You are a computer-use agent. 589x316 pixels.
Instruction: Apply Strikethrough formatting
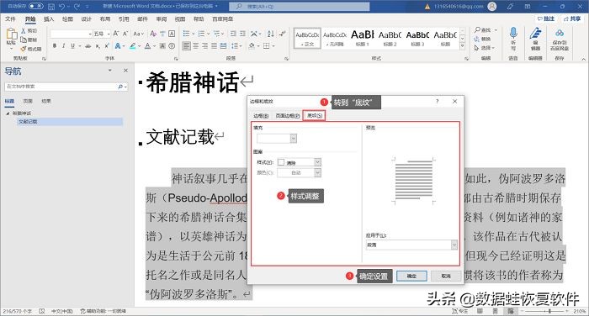click(88, 45)
